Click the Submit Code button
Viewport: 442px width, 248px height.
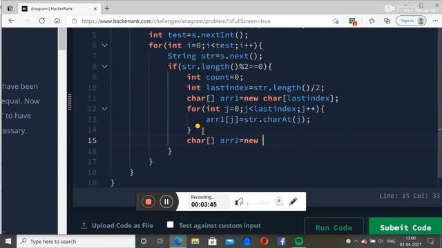[405, 227]
